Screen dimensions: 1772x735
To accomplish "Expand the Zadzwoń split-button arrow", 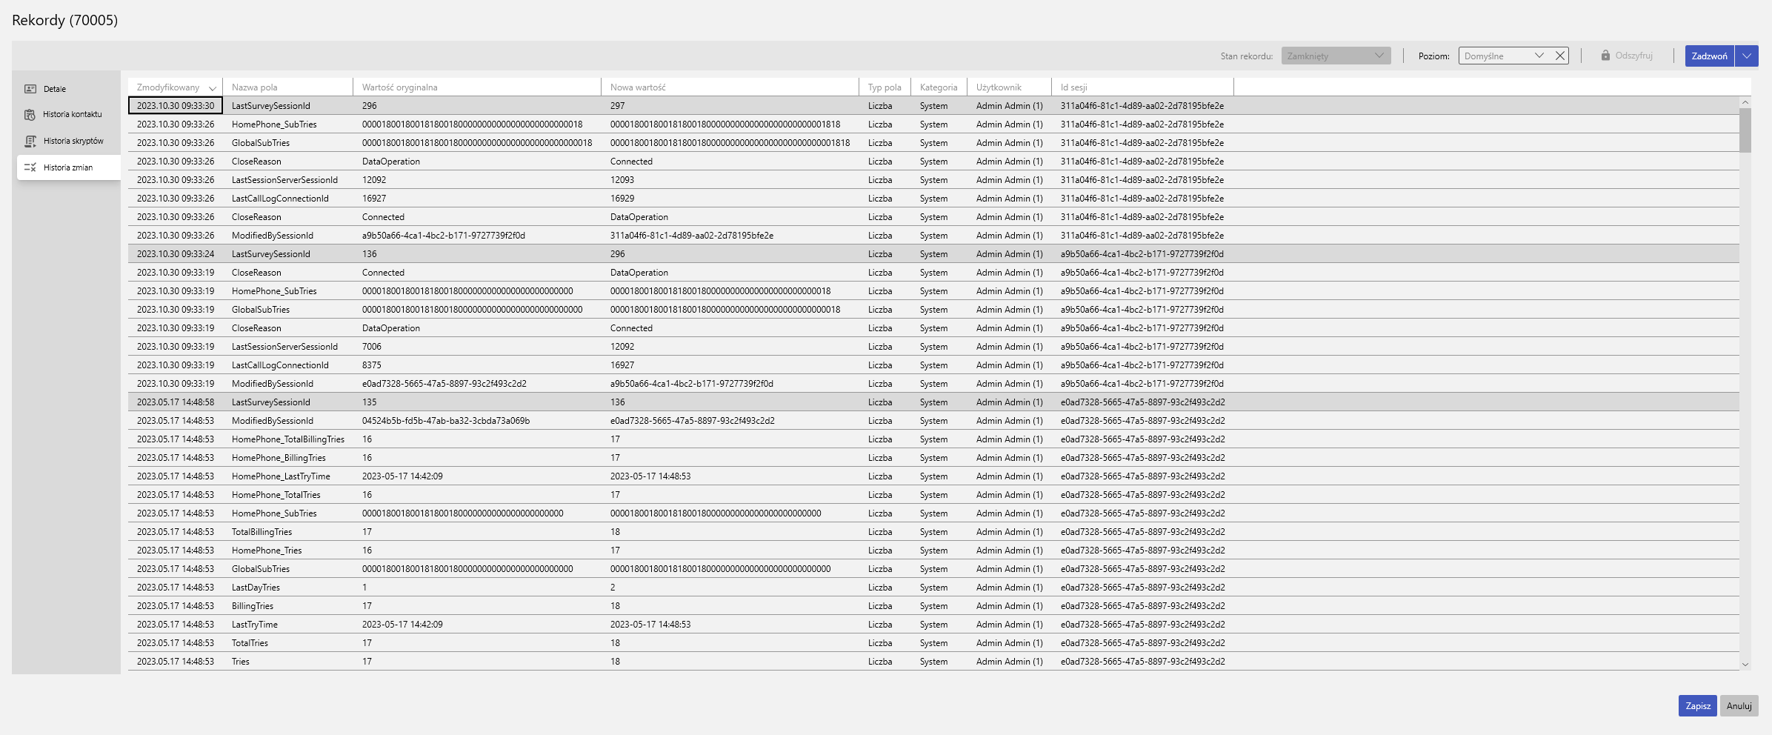I will [x=1747, y=56].
